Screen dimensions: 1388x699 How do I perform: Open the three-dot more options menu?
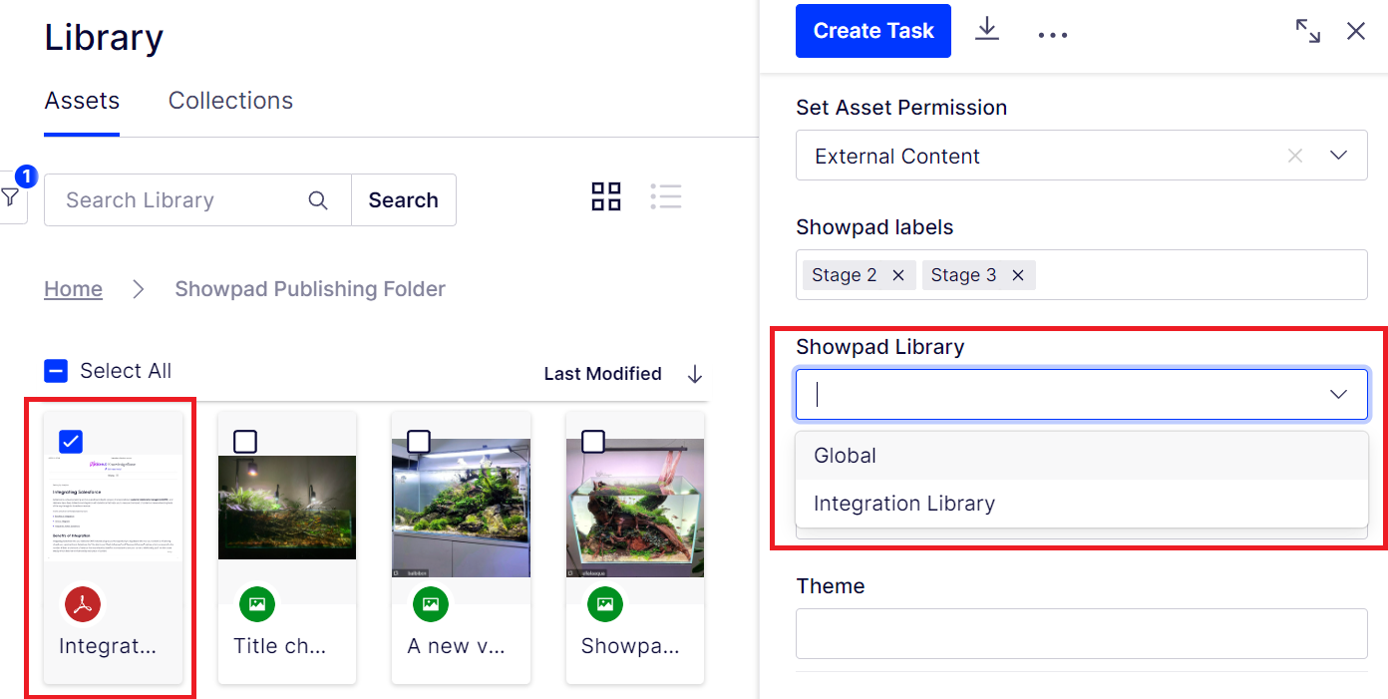1052,34
